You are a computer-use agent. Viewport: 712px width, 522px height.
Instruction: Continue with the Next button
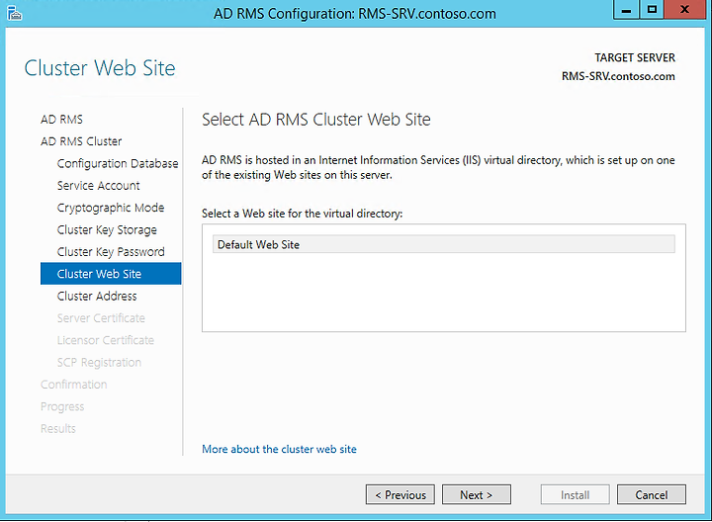477,494
